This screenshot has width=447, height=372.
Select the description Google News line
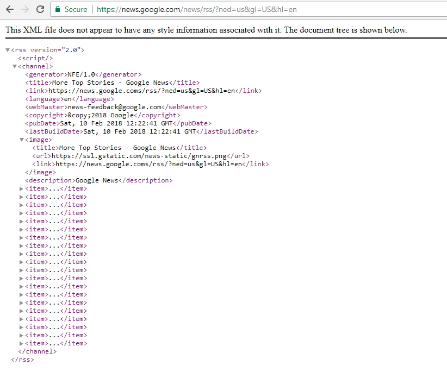(98, 180)
